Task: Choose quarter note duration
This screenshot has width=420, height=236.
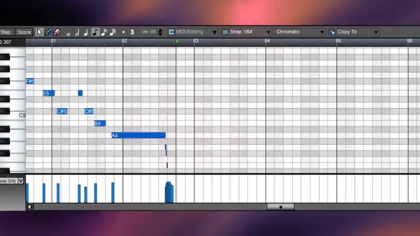Action: [86, 32]
